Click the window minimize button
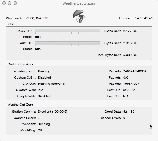The image size is (158, 141). coord(10,3)
